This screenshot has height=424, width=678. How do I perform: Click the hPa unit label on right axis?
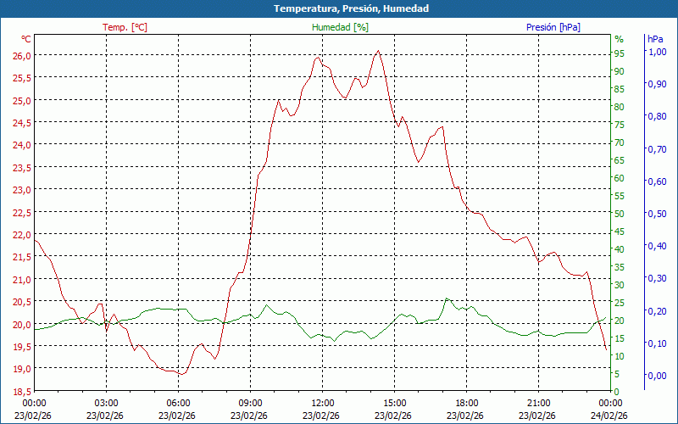(x=655, y=39)
